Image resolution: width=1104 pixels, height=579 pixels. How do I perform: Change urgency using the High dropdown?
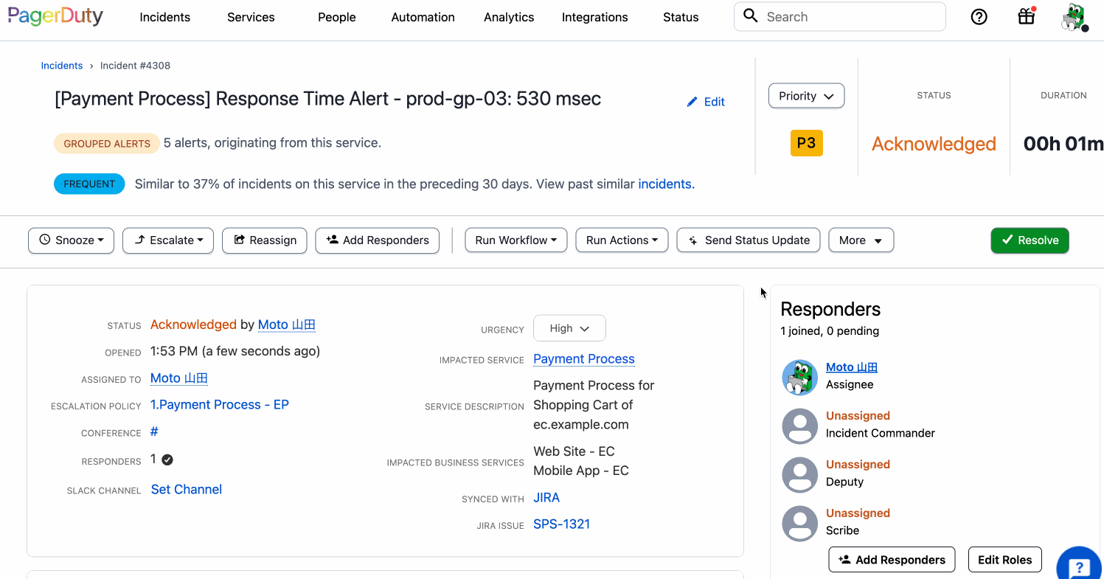[x=569, y=327]
